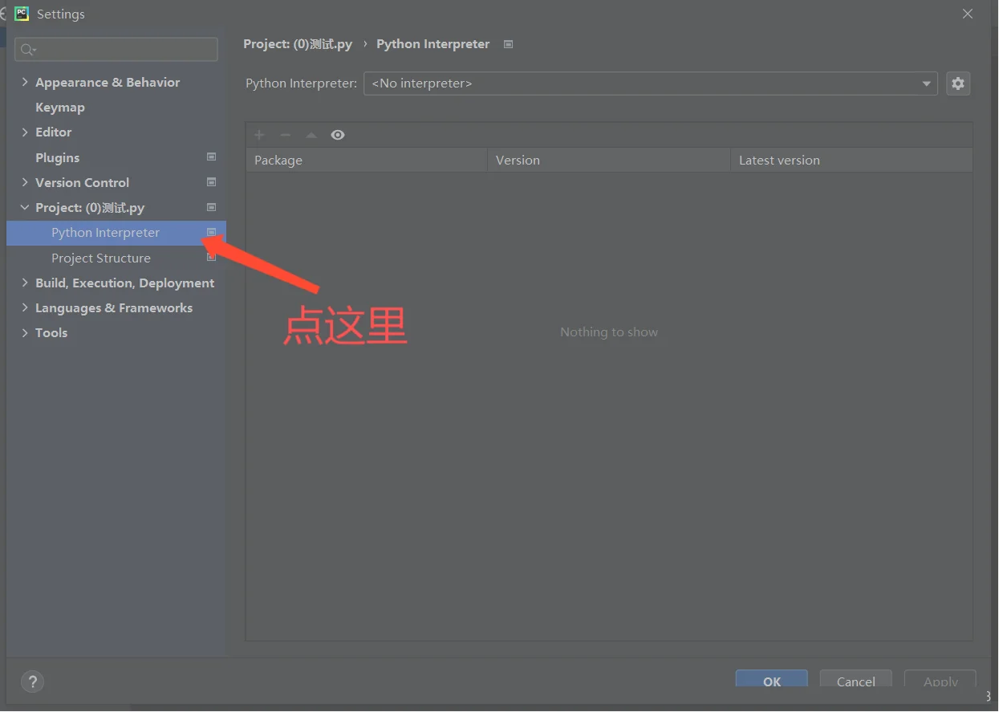The image size is (999, 712).
Task: Expand the Editor section
Action: [25, 132]
